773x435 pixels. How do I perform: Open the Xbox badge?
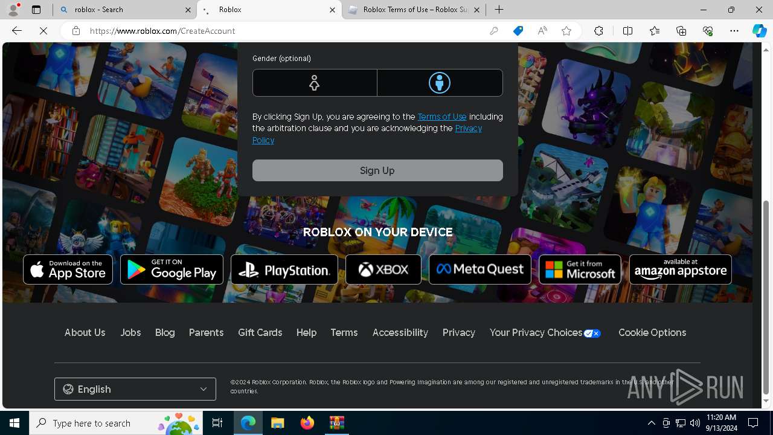[383, 269]
